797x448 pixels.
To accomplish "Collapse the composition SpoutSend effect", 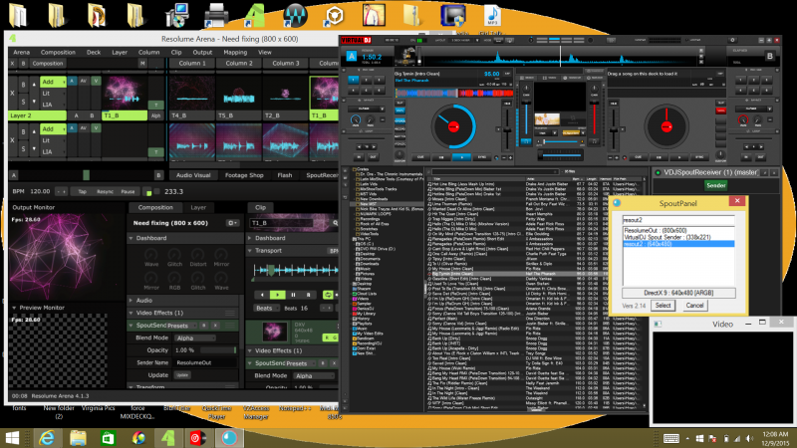I will (x=132, y=326).
